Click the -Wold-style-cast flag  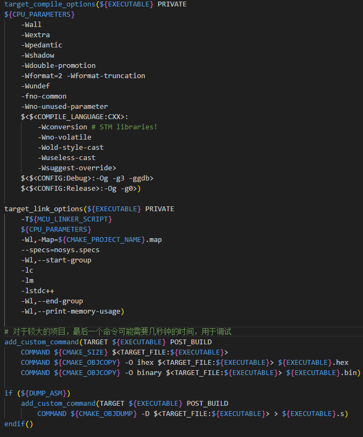[71, 148]
